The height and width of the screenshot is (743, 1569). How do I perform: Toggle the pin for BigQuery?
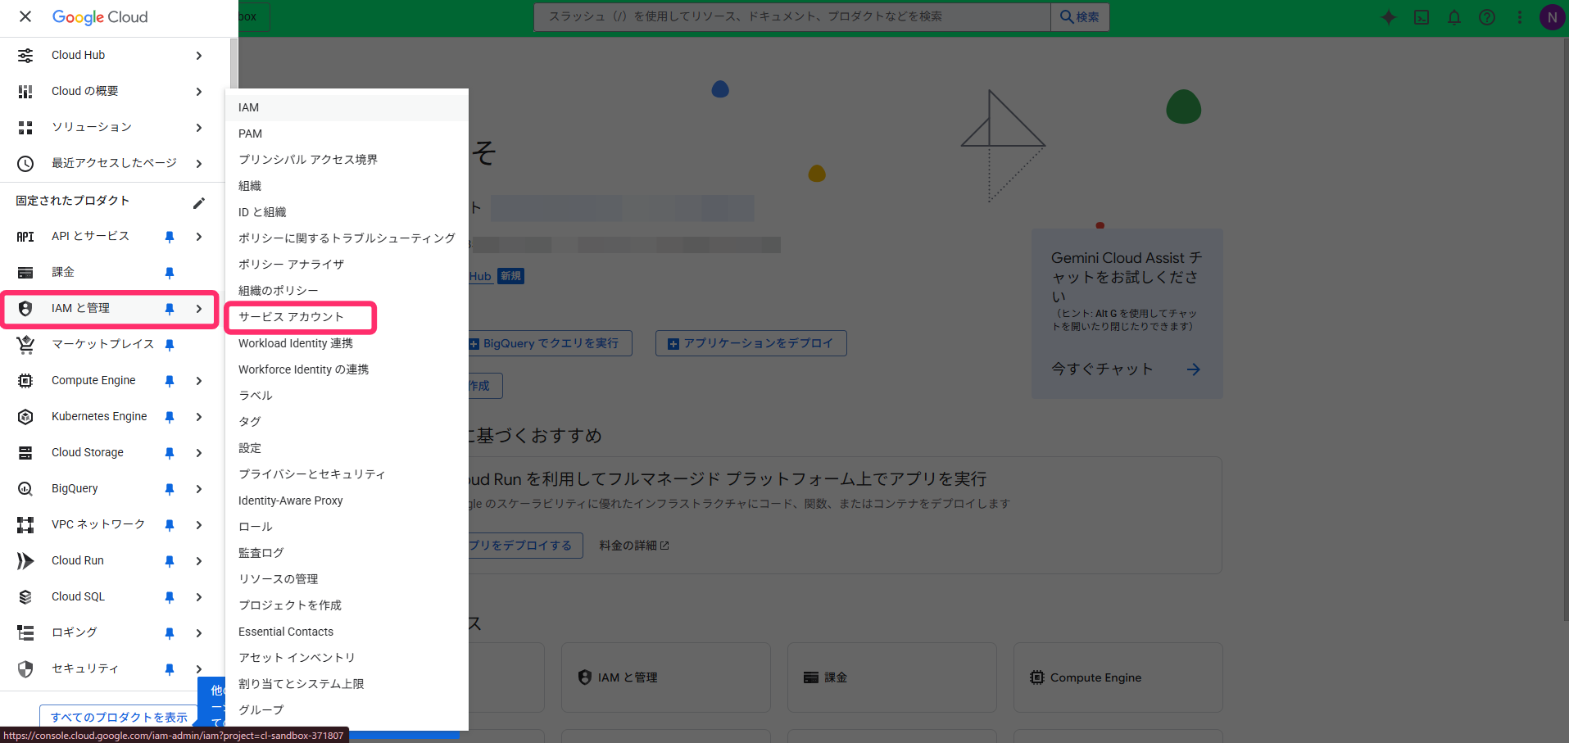pyautogui.click(x=170, y=489)
